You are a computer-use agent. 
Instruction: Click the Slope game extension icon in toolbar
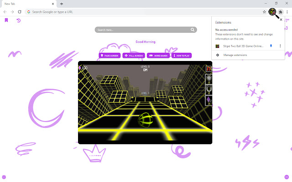(x=272, y=11)
